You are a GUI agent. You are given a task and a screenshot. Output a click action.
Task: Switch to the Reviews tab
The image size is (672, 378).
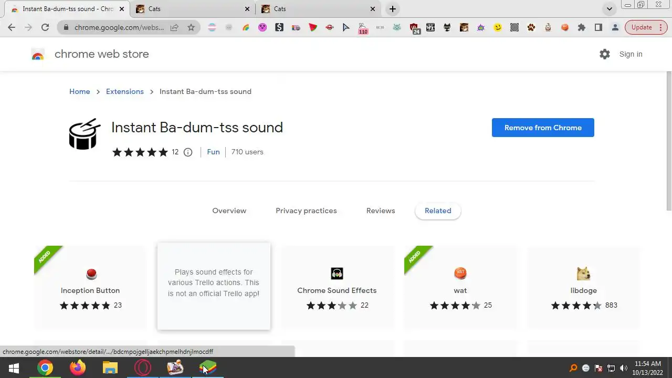381,211
